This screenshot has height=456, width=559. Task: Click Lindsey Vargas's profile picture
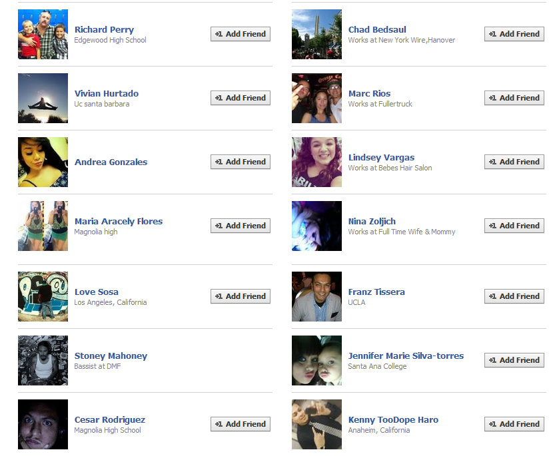click(x=316, y=162)
